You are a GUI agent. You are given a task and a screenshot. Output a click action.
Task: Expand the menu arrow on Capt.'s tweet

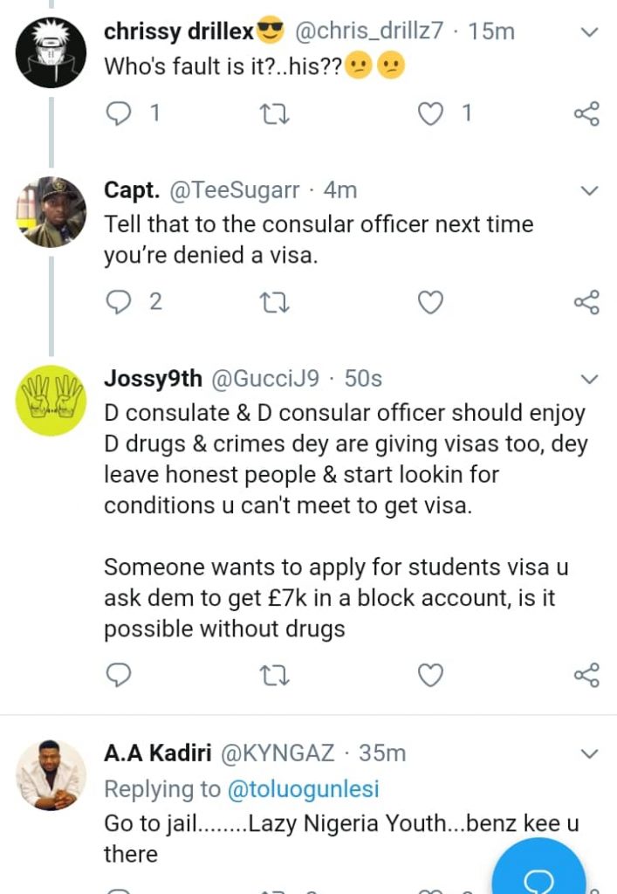(x=590, y=190)
